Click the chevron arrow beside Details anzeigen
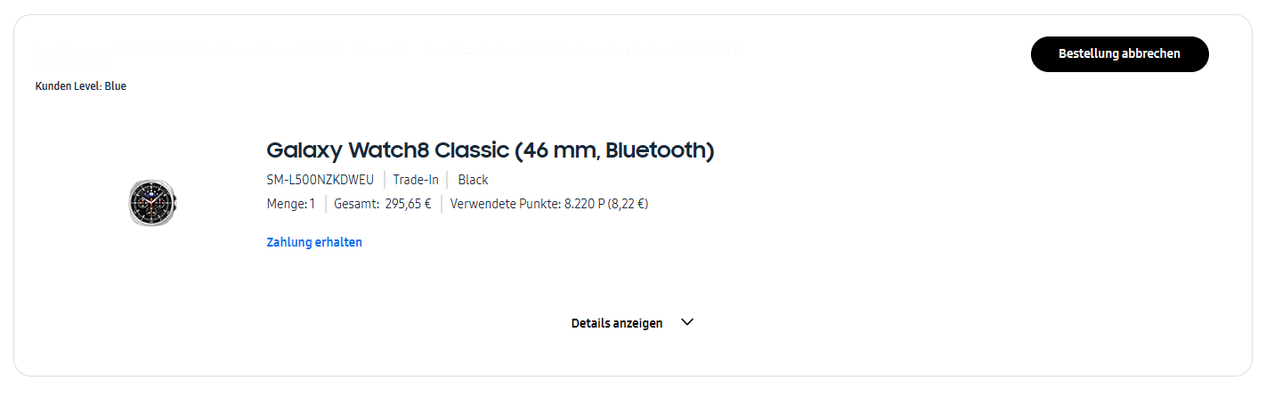This screenshot has height=397, width=1266. (x=686, y=322)
